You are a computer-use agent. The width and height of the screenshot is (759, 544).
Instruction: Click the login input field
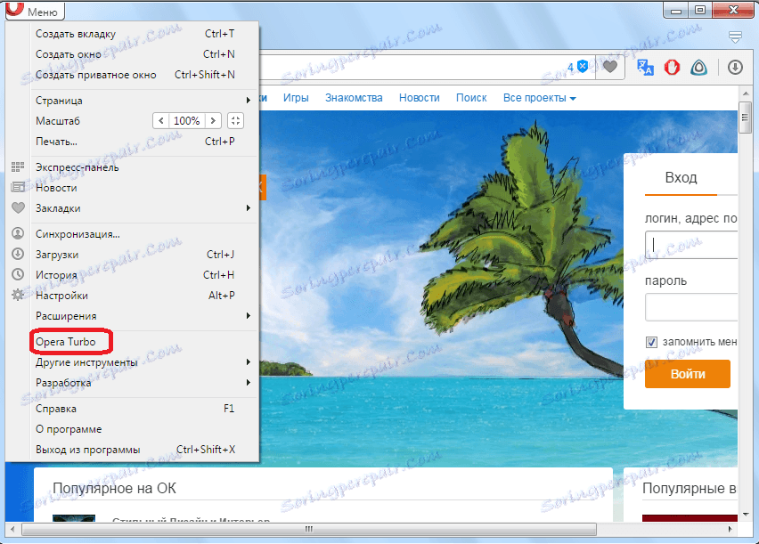point(691,245)
